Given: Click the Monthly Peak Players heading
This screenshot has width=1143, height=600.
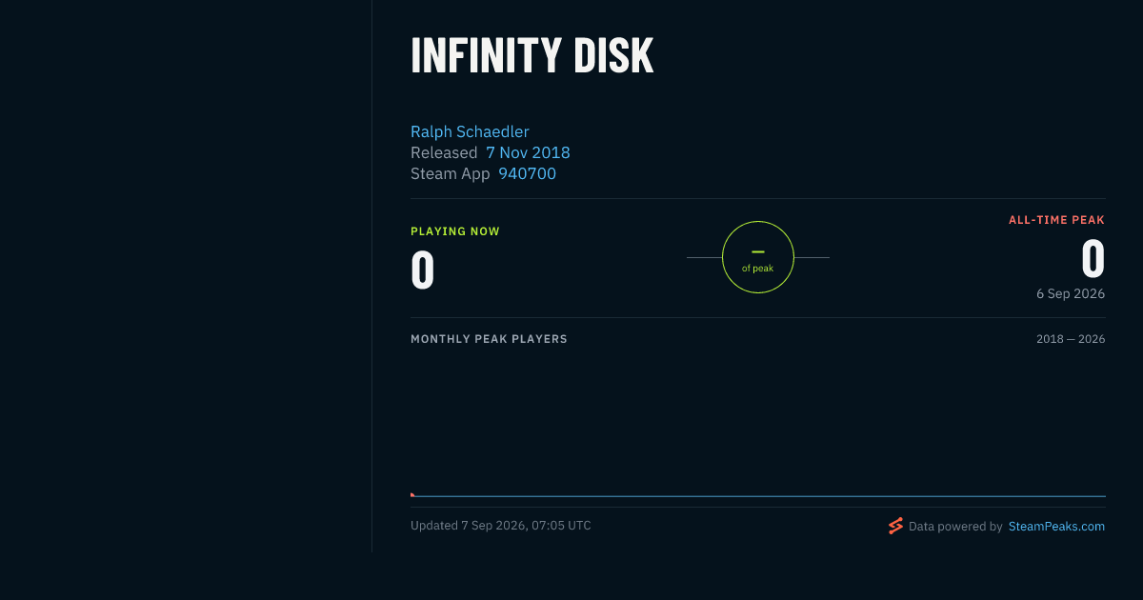Looking at the screenshot, I should (x=489, y=339).
